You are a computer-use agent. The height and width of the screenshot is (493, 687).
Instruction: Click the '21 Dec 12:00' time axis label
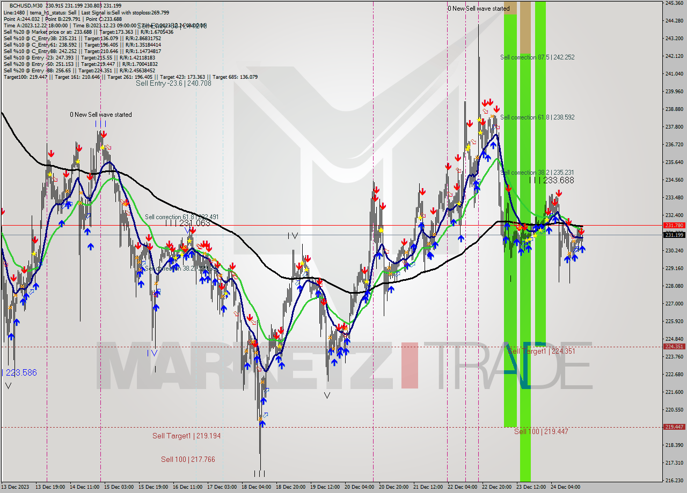[428, 488]
